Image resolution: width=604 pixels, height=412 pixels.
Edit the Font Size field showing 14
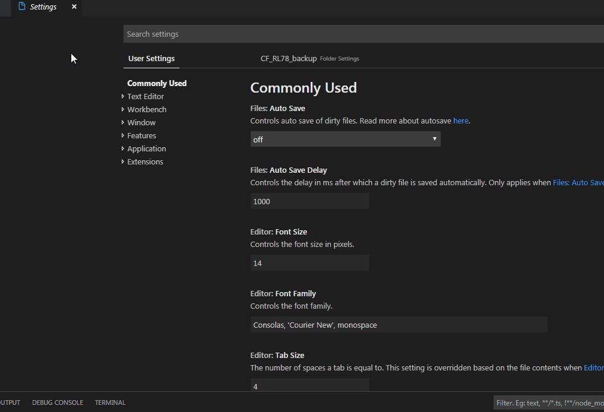pos(309,263)
